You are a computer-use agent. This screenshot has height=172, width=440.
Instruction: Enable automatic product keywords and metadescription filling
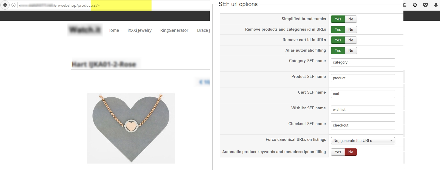pyautogui.click(x=338, y=152)
